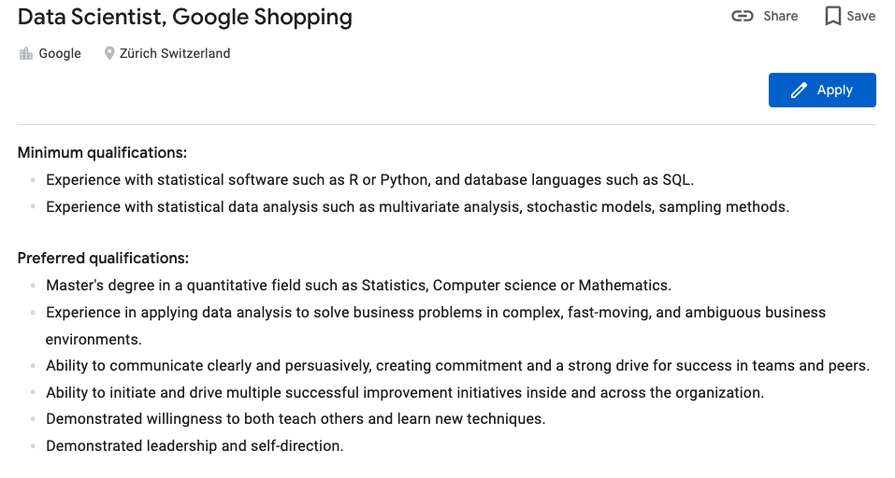Click the Minimum qualifications heading

[x=102, y=152]
